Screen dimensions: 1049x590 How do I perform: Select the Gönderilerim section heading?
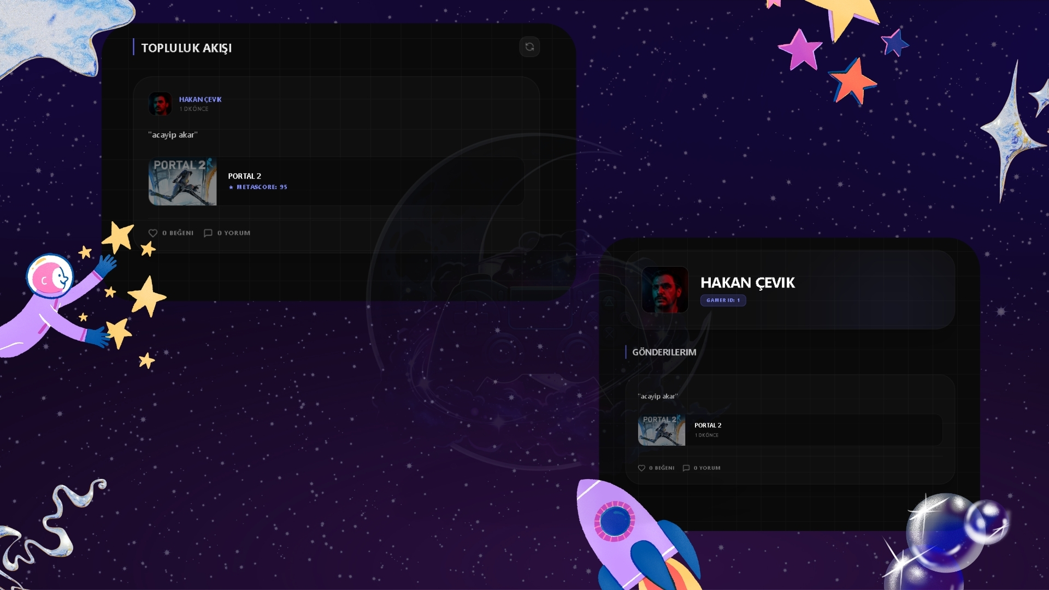pos(664,352)
